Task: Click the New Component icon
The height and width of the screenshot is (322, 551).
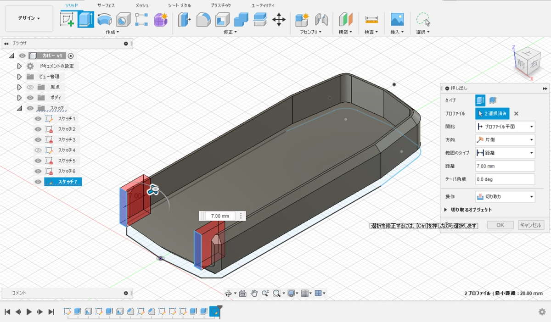Action: 303,19
